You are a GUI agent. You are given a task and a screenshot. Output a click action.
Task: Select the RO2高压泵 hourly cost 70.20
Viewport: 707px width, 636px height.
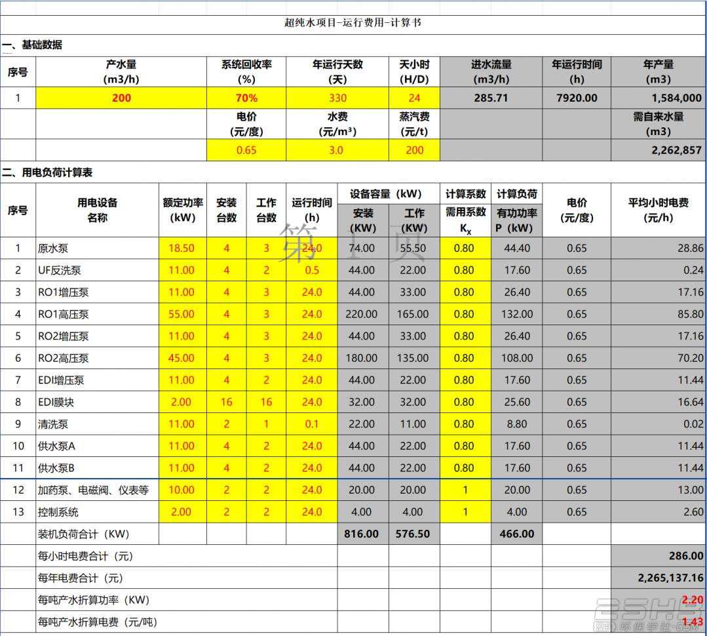pos(659,358)
